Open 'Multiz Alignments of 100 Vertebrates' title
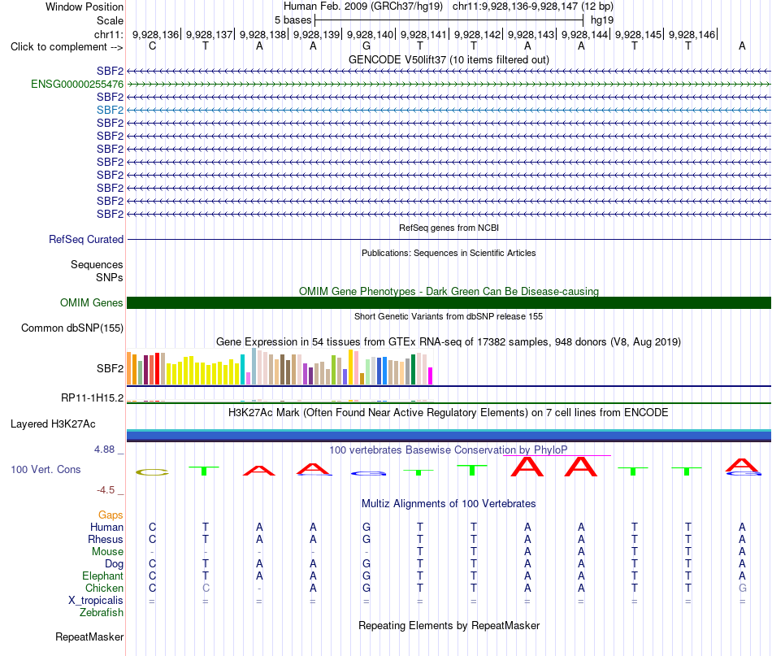Image resolution: width=772 pixels, height=656 pixels. click(x=449, y=503)
